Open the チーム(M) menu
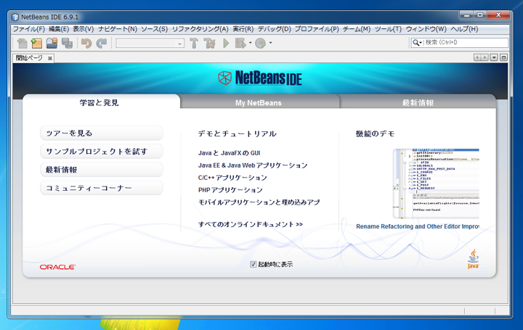 (357, 29)
